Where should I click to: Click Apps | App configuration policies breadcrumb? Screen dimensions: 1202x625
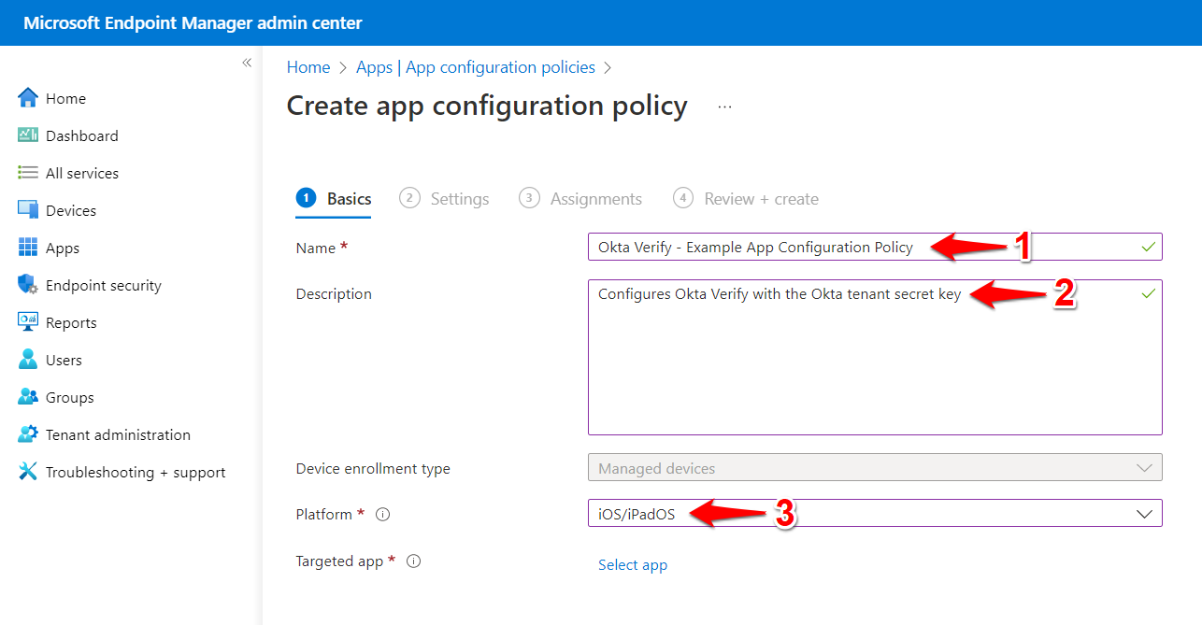tap(476, 67)
